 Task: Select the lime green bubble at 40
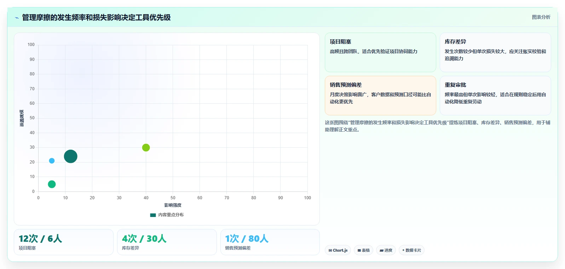pyautogui.click(x=146, y=148)
